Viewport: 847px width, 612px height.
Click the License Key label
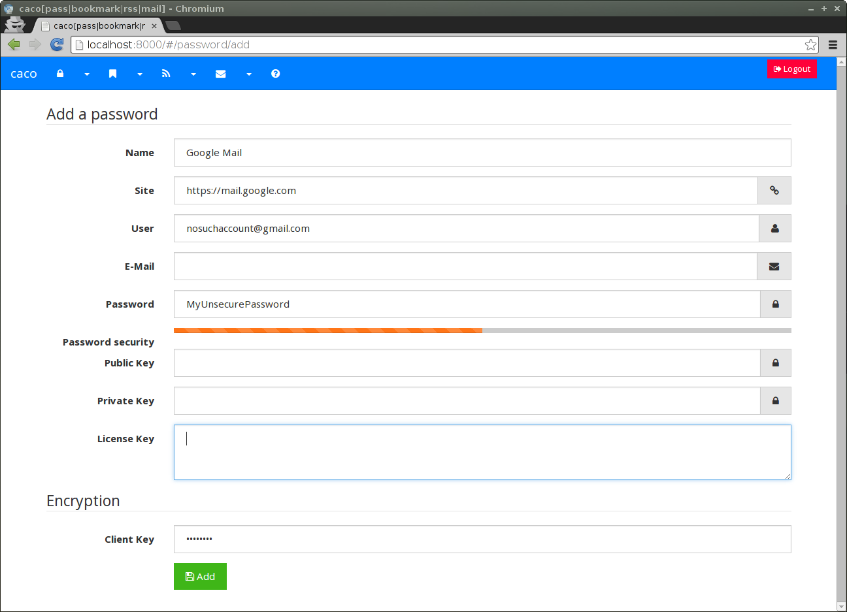tap(125, 438)
